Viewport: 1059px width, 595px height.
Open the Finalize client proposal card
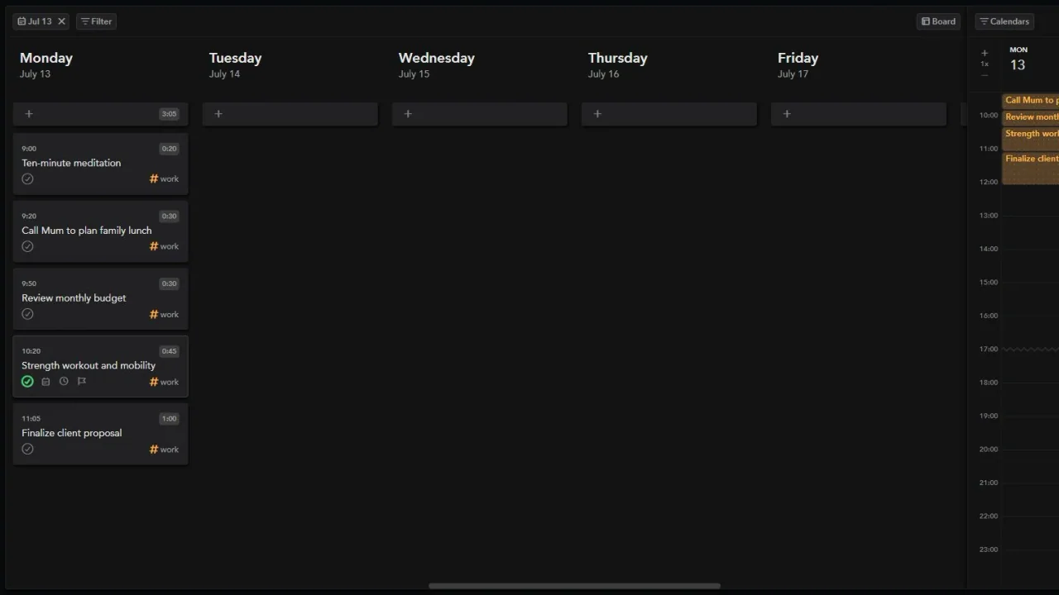100,434
